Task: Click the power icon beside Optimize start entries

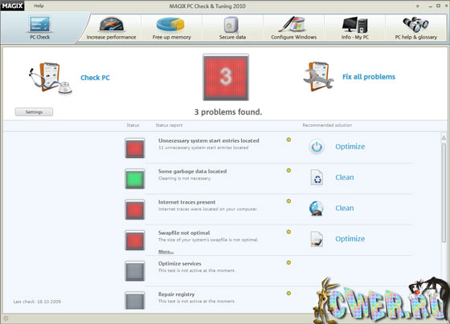Action: pyautogui.click(x=317, y=147)
